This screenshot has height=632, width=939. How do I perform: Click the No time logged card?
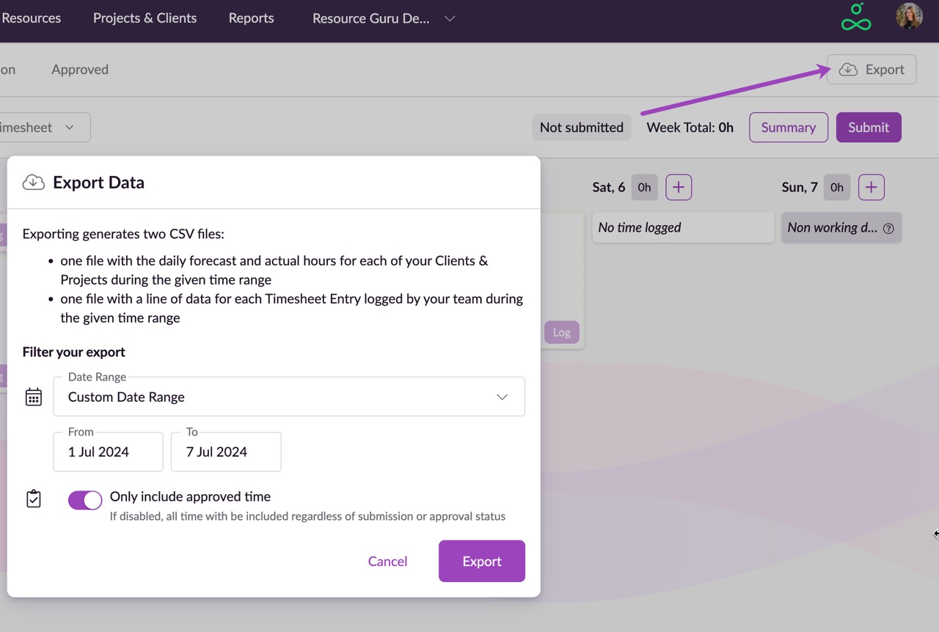click(683, 228)
